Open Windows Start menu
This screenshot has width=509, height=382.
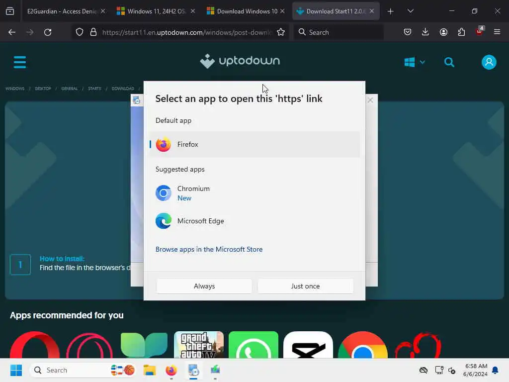[16, 370]
